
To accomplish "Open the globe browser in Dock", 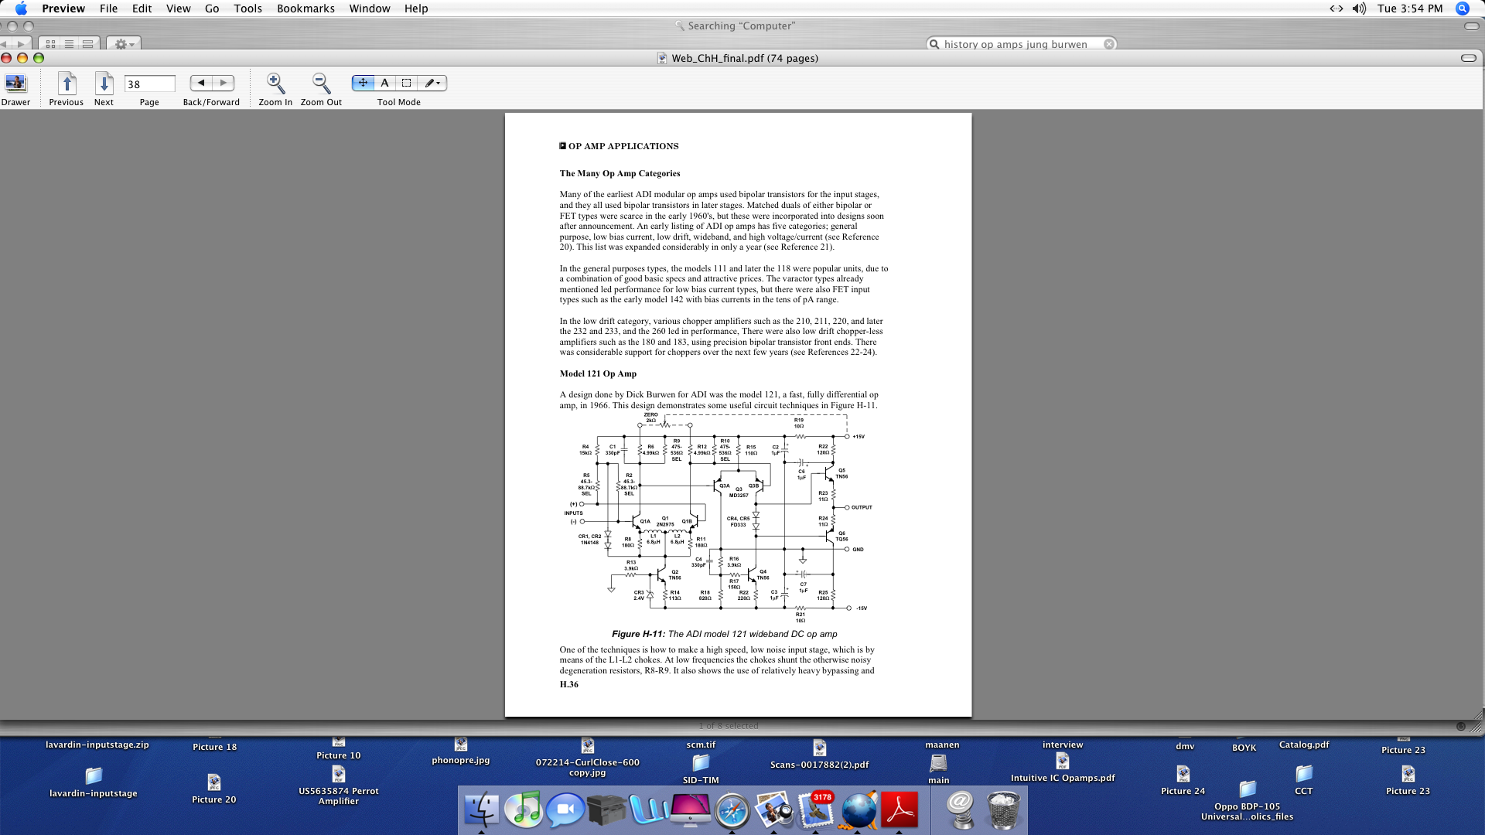I will (x=858, y=809).
